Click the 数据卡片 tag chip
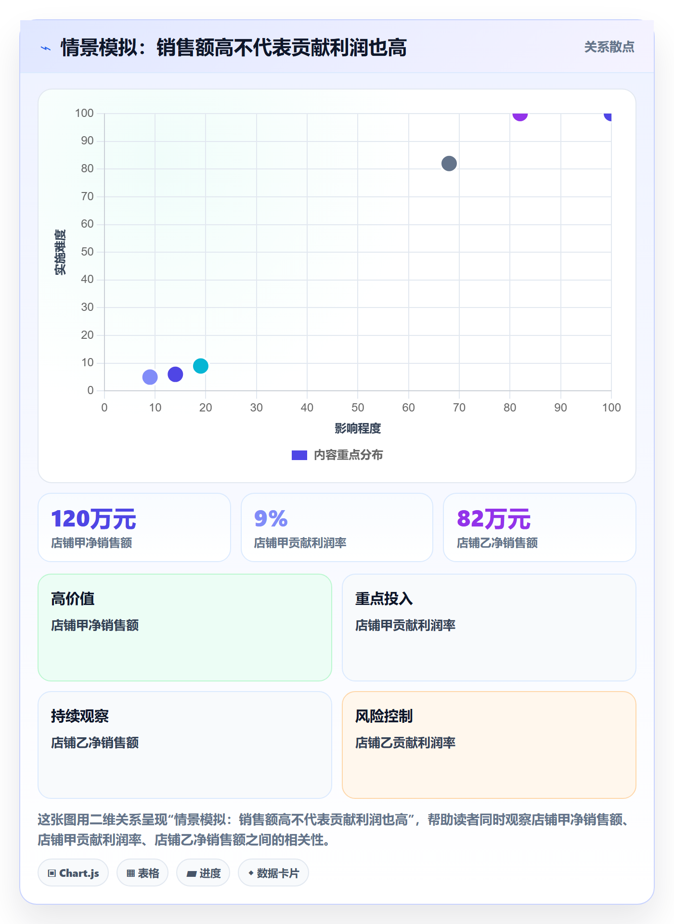This screenshot has height=924, width=674. [273, 873]
